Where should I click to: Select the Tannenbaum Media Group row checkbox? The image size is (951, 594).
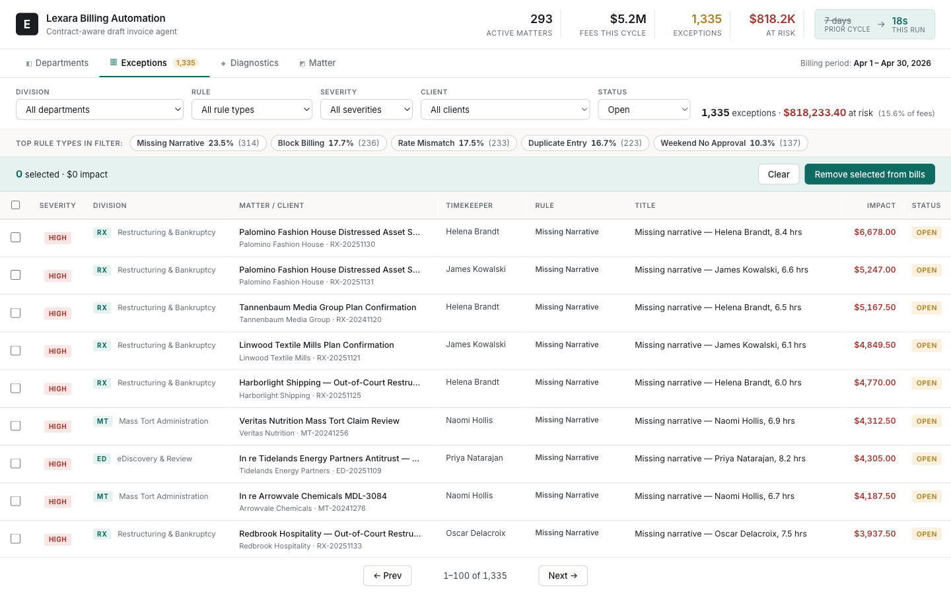pyautogui.click(x=16, y=313)
